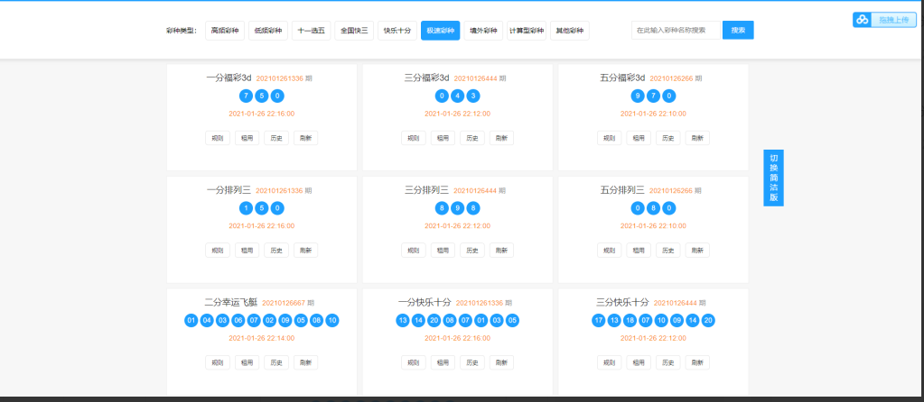Switch to the 低频彩种 category

point(268,31)
